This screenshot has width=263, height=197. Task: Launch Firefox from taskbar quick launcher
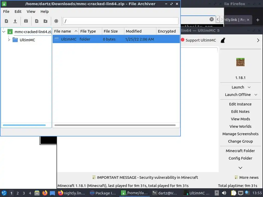[45, 193]
